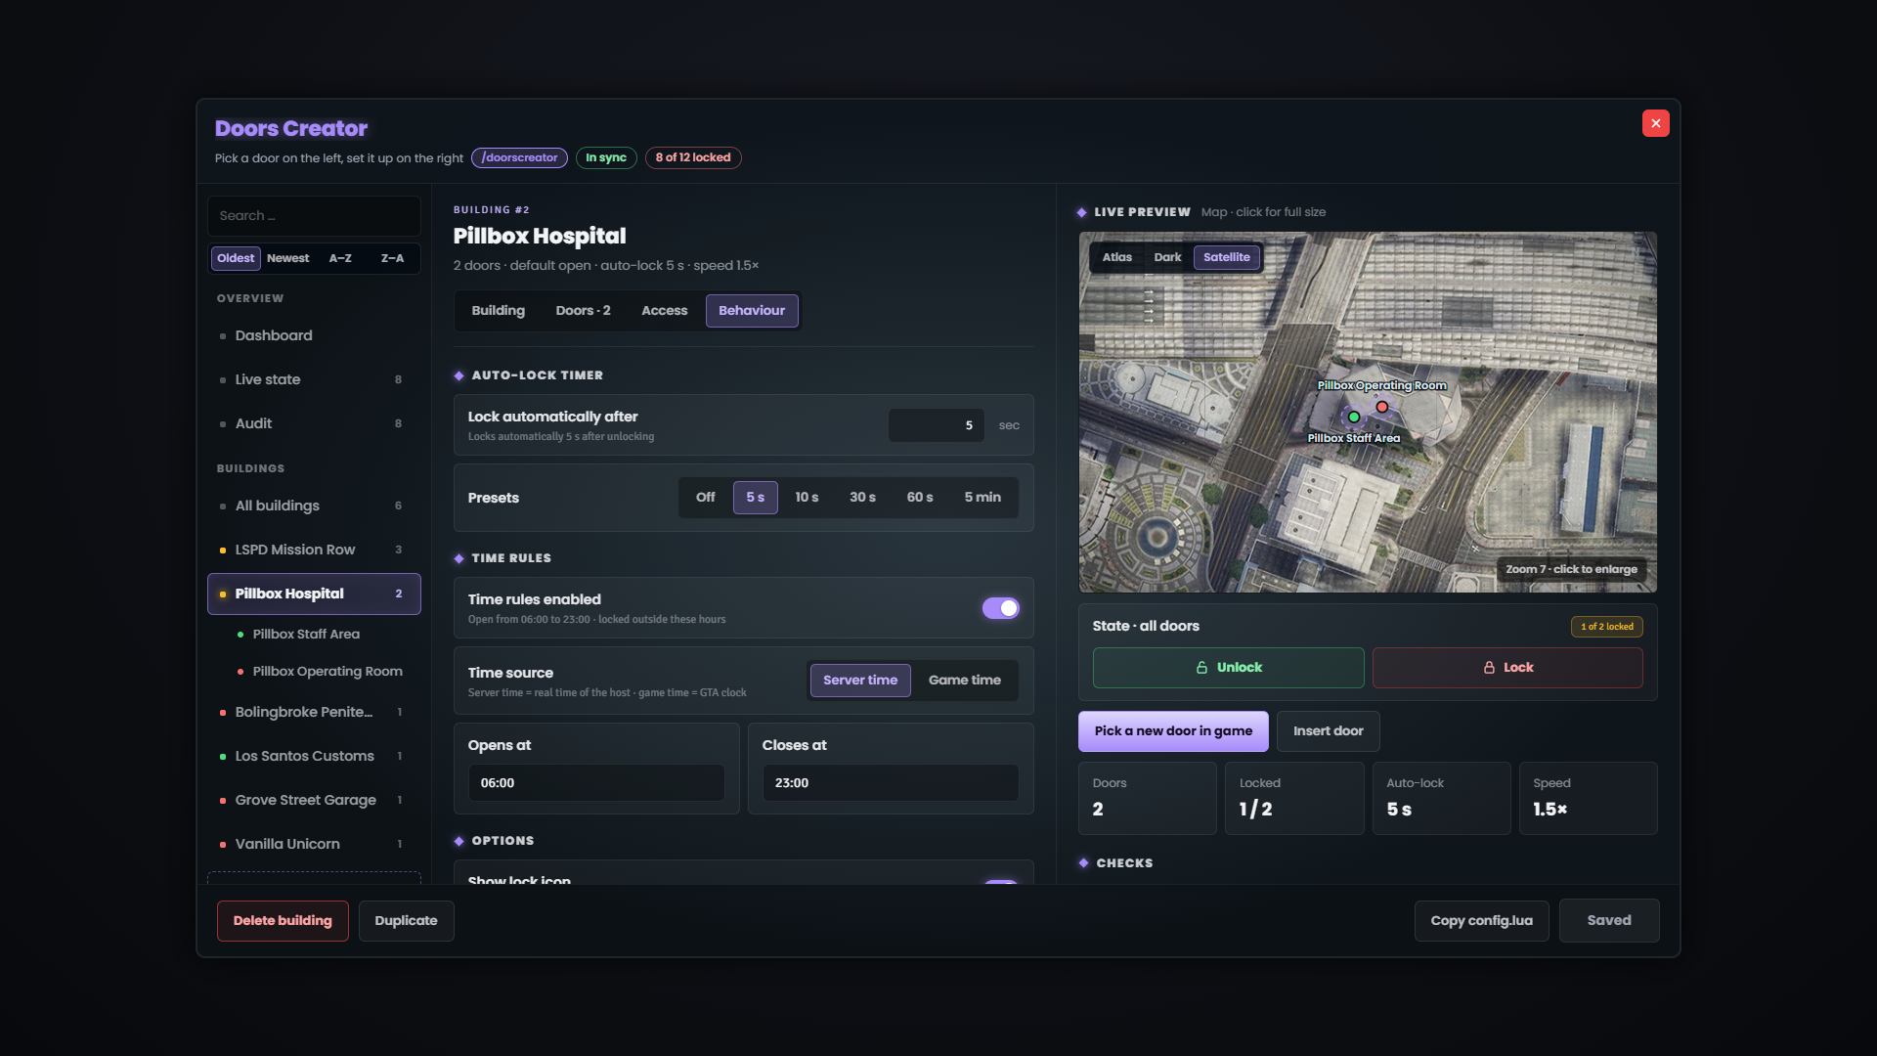Open LSPD Mission Row building
The height and width of the screenshot is (1056, 1877).
click(314, 550)
